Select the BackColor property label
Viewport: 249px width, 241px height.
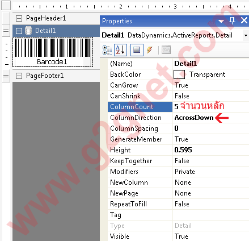click(x=125, y=74)
